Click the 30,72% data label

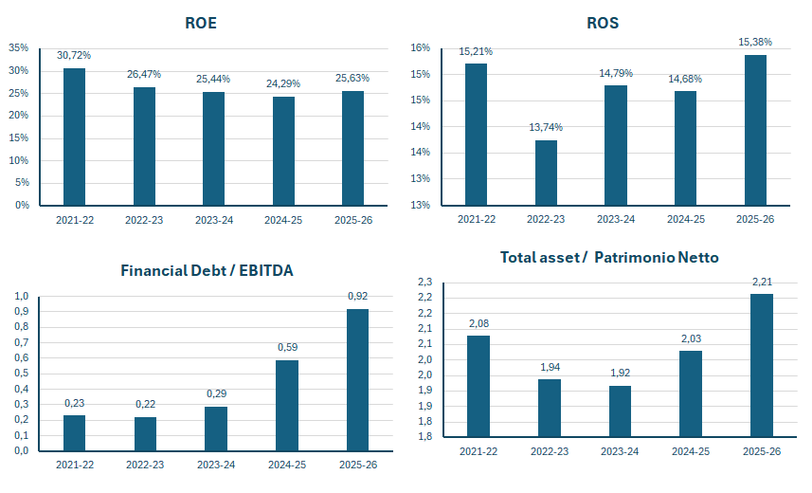(x=74, y=56)
